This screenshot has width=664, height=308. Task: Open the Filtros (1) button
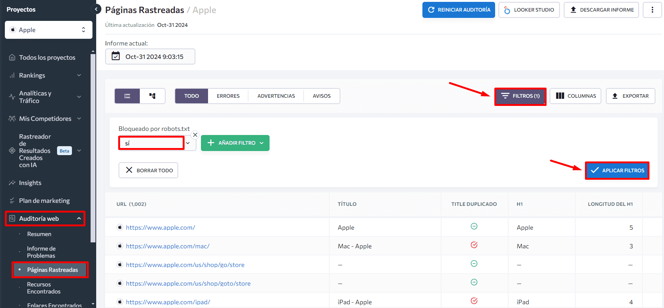point(520,96)
